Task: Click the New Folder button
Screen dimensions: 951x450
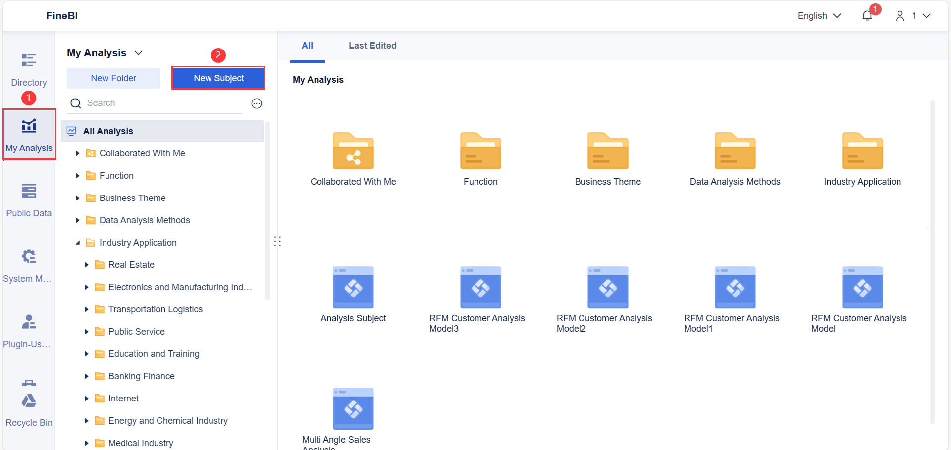Action: (x=113, y=78)
